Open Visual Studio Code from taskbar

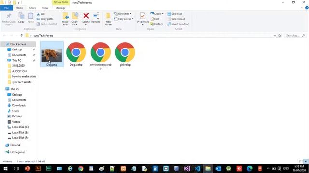coord(197,169)
